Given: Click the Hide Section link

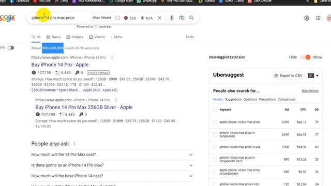Looking at the screenshot, I should pos(310,91).
